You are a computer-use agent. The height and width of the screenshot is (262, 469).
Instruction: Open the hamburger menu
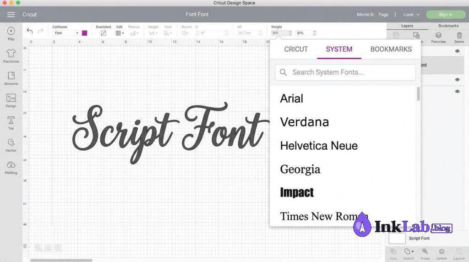(11, 14)
